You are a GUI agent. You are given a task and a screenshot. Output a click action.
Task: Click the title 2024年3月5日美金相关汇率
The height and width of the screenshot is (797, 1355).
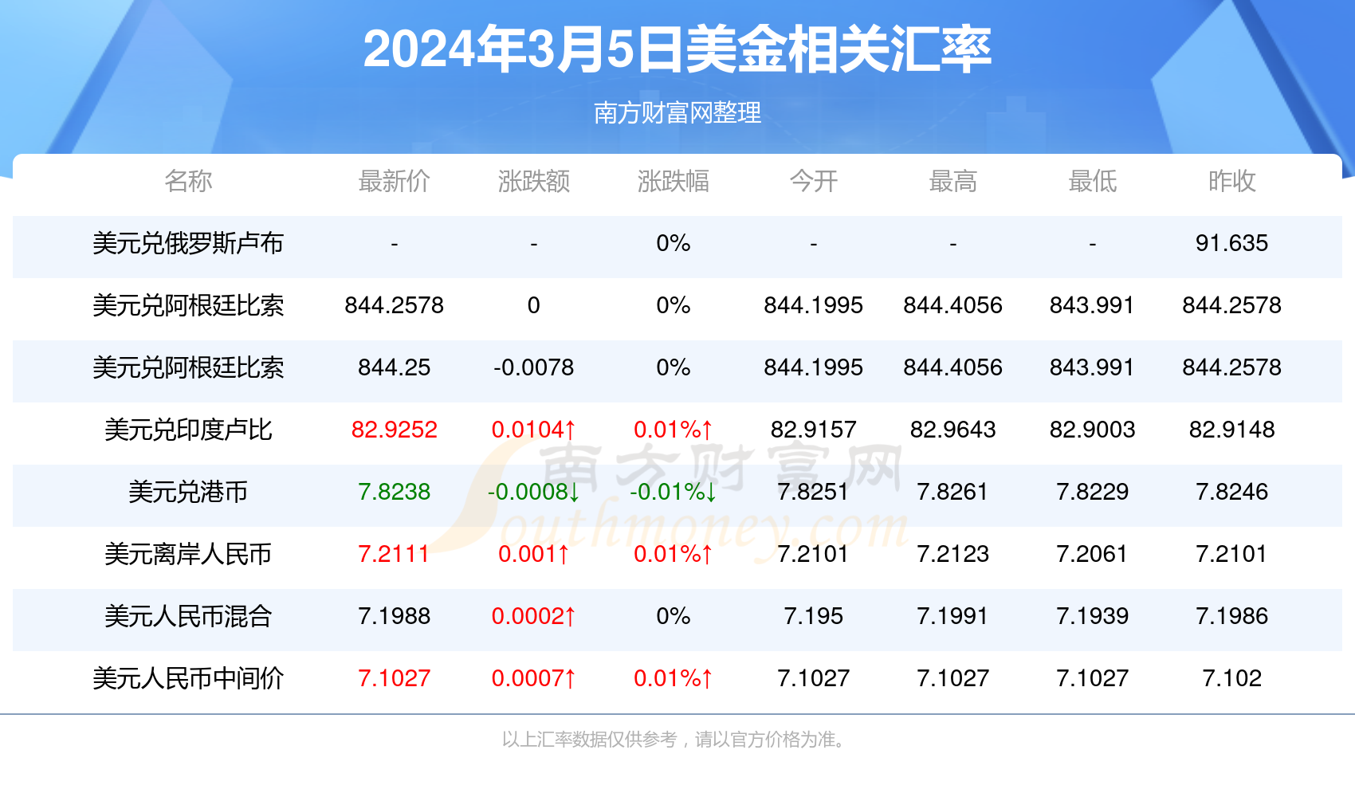[677, 49]
